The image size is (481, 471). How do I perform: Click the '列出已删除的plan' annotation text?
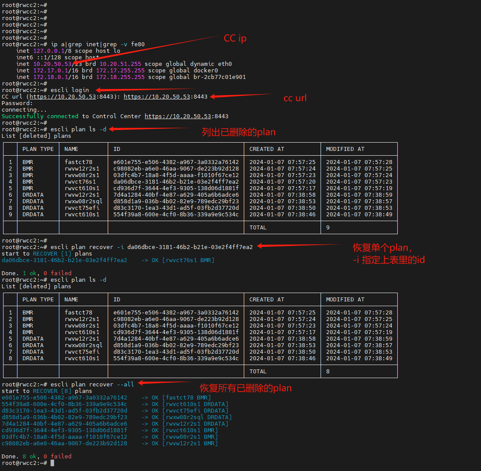(239, 132)
